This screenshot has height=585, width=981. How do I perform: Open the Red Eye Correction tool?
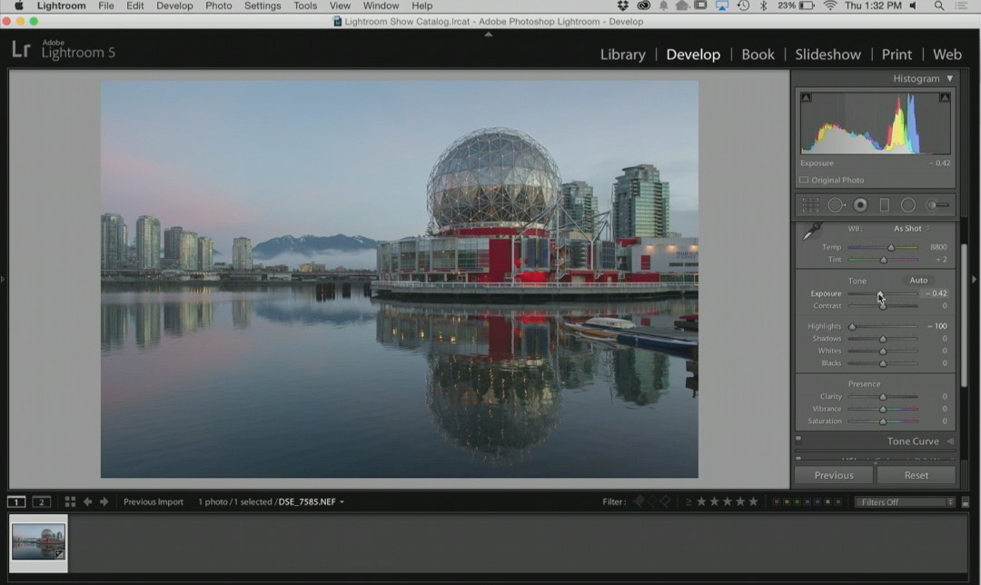click(x=859, y=204)
